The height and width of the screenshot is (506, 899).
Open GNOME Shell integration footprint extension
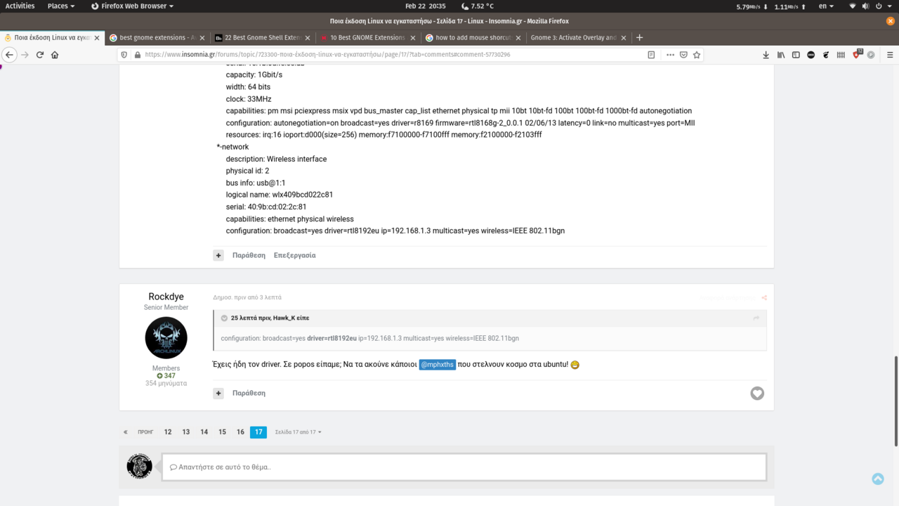click(826, 55)
